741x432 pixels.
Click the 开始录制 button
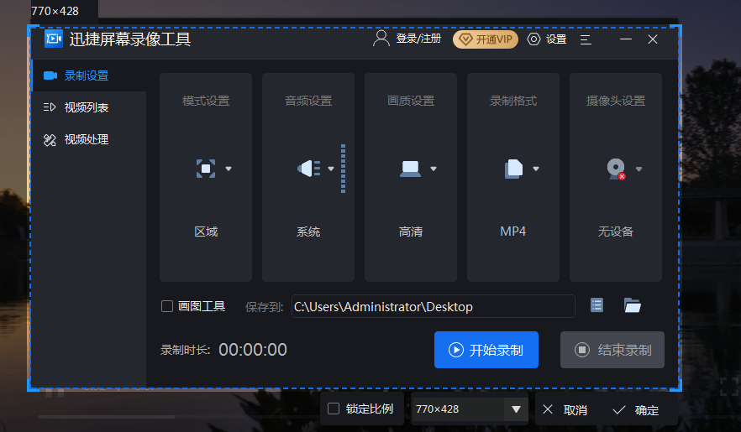(x=486, y=350)
